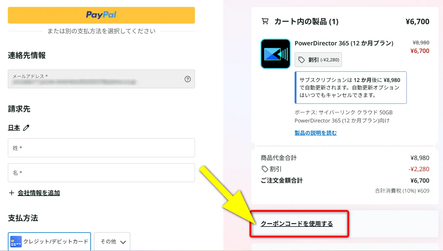
Task: Open the クーポンコードを使用する link
Action: coord(297,224)
